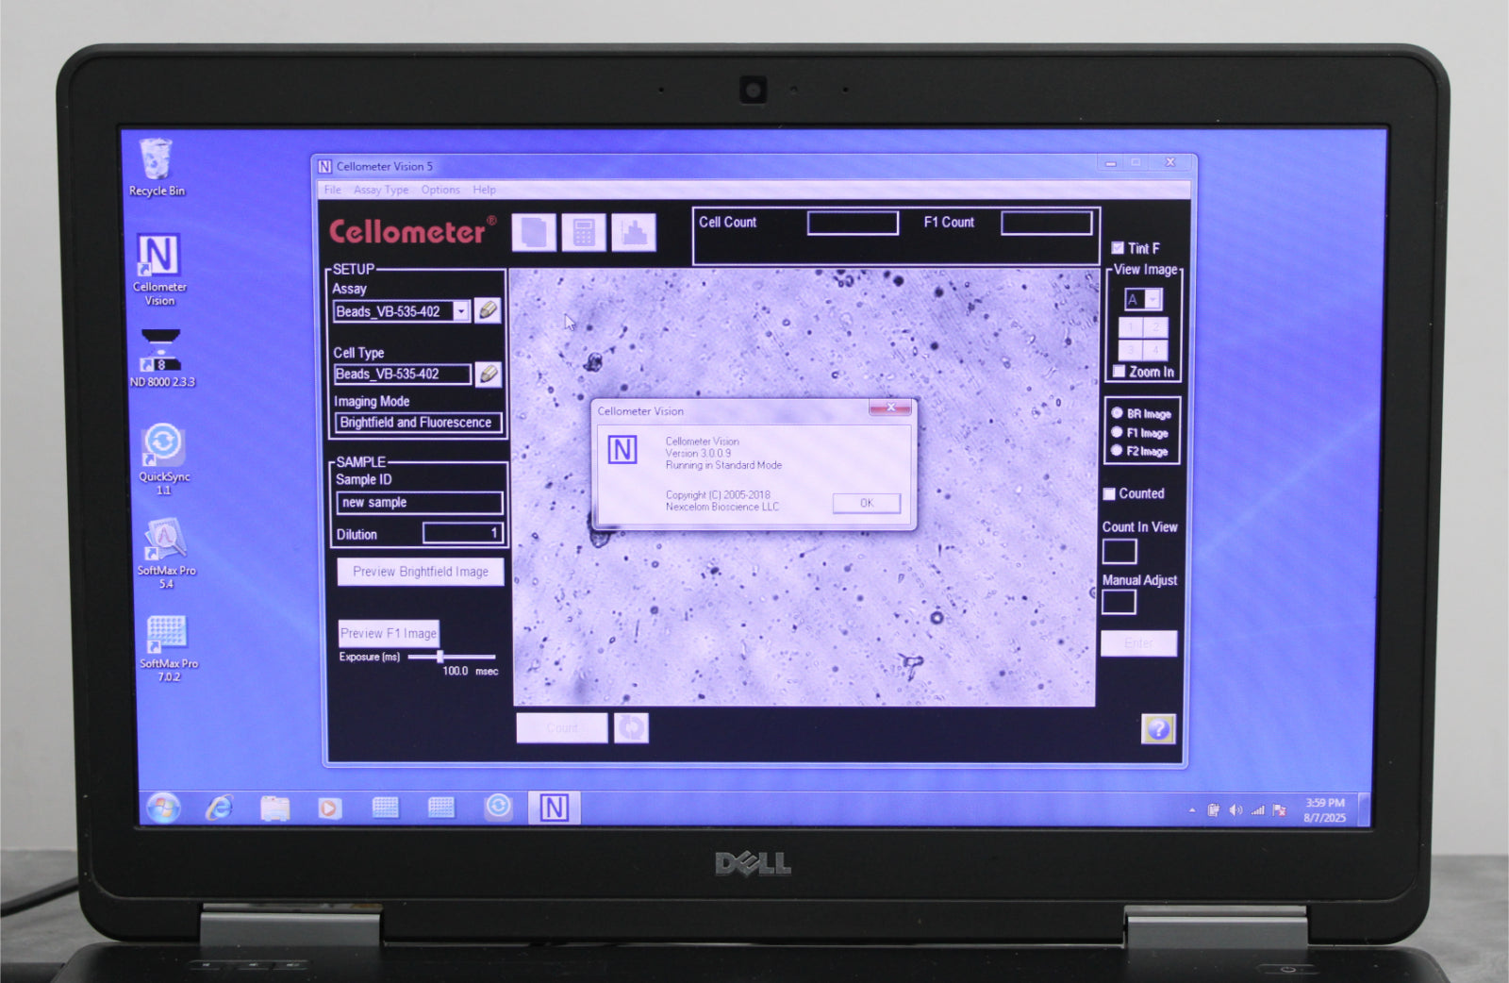The image size is (1509, 983).
Task: Click the Version 3.0.0.9 text in the about dialog
Action: tap(698, 454)
